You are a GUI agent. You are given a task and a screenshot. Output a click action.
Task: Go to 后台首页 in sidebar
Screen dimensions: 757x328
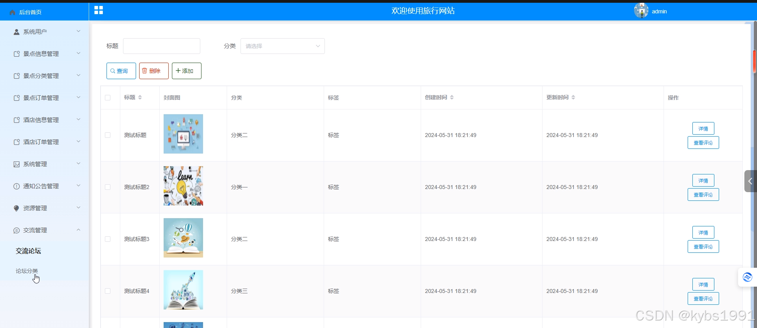tap(30, 12)
